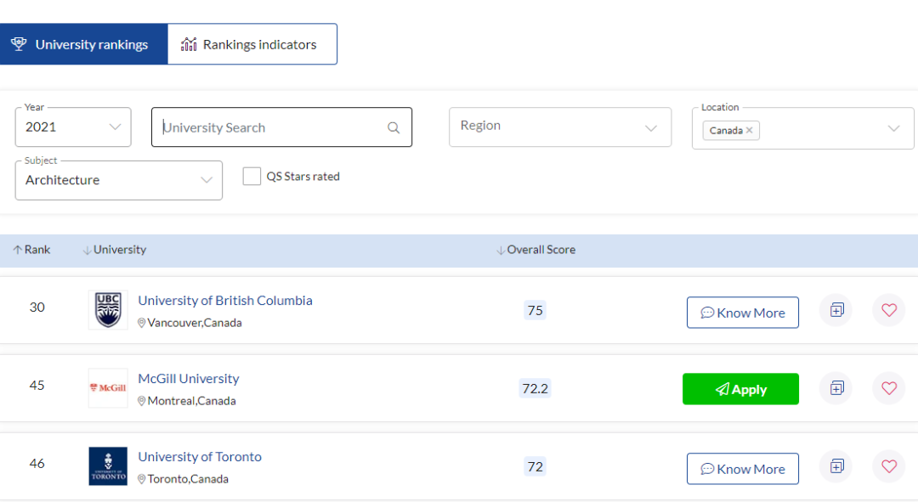The image size is (918, 502).
Task: Click the chart icon on indicators tab
Action: click(189, 44)
